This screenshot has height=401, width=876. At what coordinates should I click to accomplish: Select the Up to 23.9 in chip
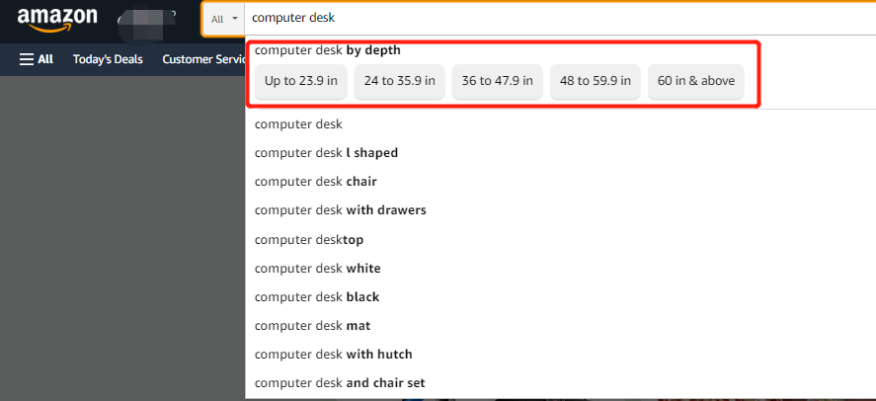(301, 81)
